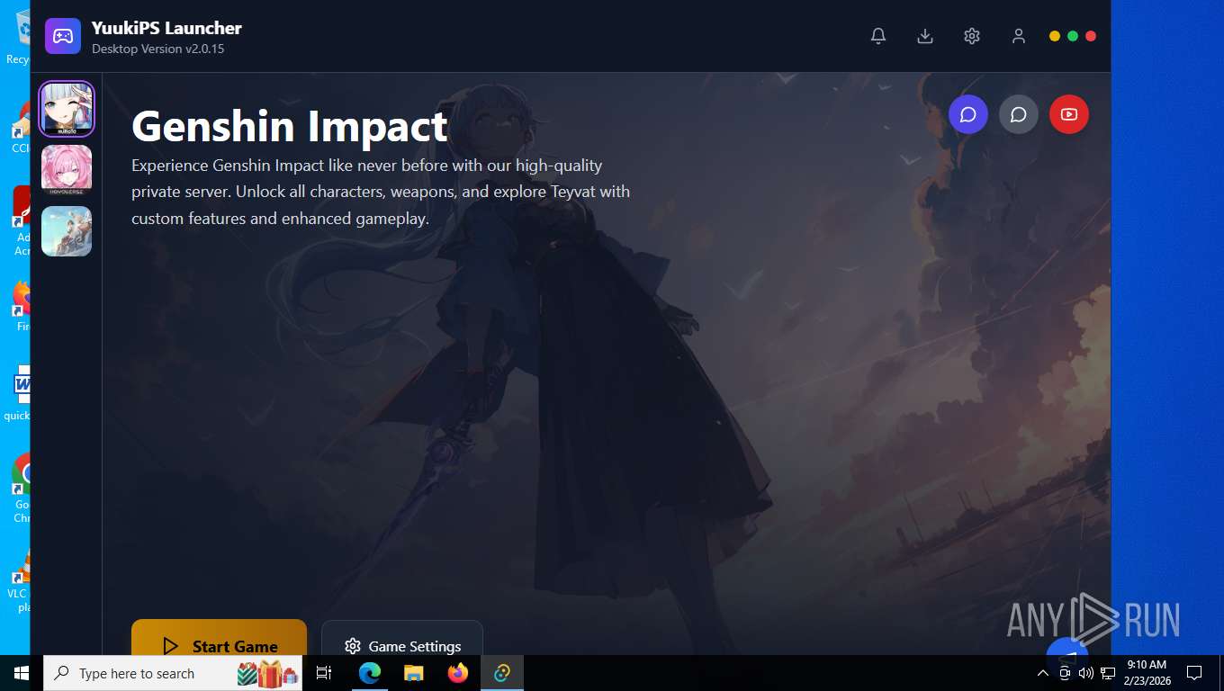Open Task View on the taskbar
Image resolution: width=1224 pixels, height=691 pixels.
click(324, 673)
